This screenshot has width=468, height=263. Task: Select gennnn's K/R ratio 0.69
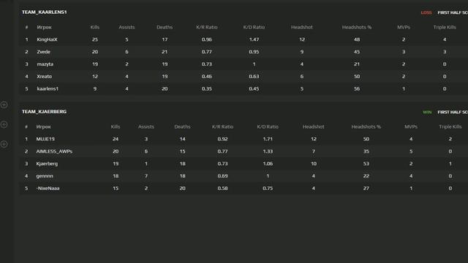(222, 176)
